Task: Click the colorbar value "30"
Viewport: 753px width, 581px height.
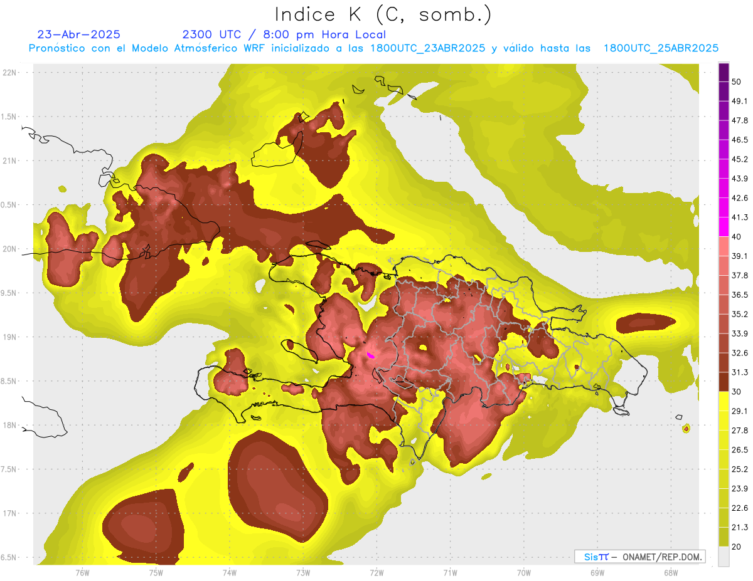Action: [x=737, y=392]
